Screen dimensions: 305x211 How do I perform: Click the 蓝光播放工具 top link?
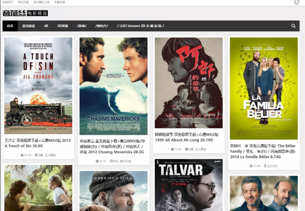coord(41,2)
